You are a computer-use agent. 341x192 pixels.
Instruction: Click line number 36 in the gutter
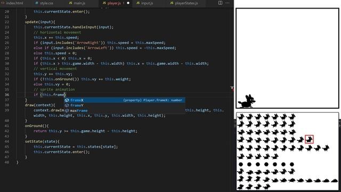7,95
